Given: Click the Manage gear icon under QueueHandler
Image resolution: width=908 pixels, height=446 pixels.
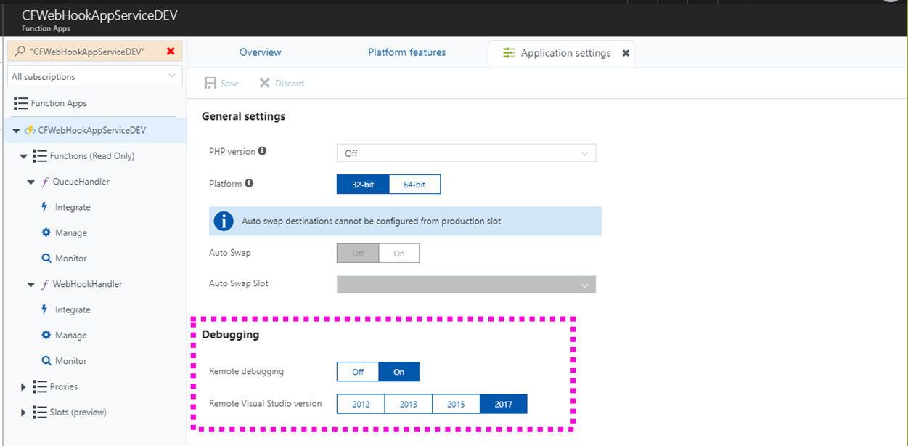Looking at the screenshot, I should pyautogui.click(x=46, y=232).
